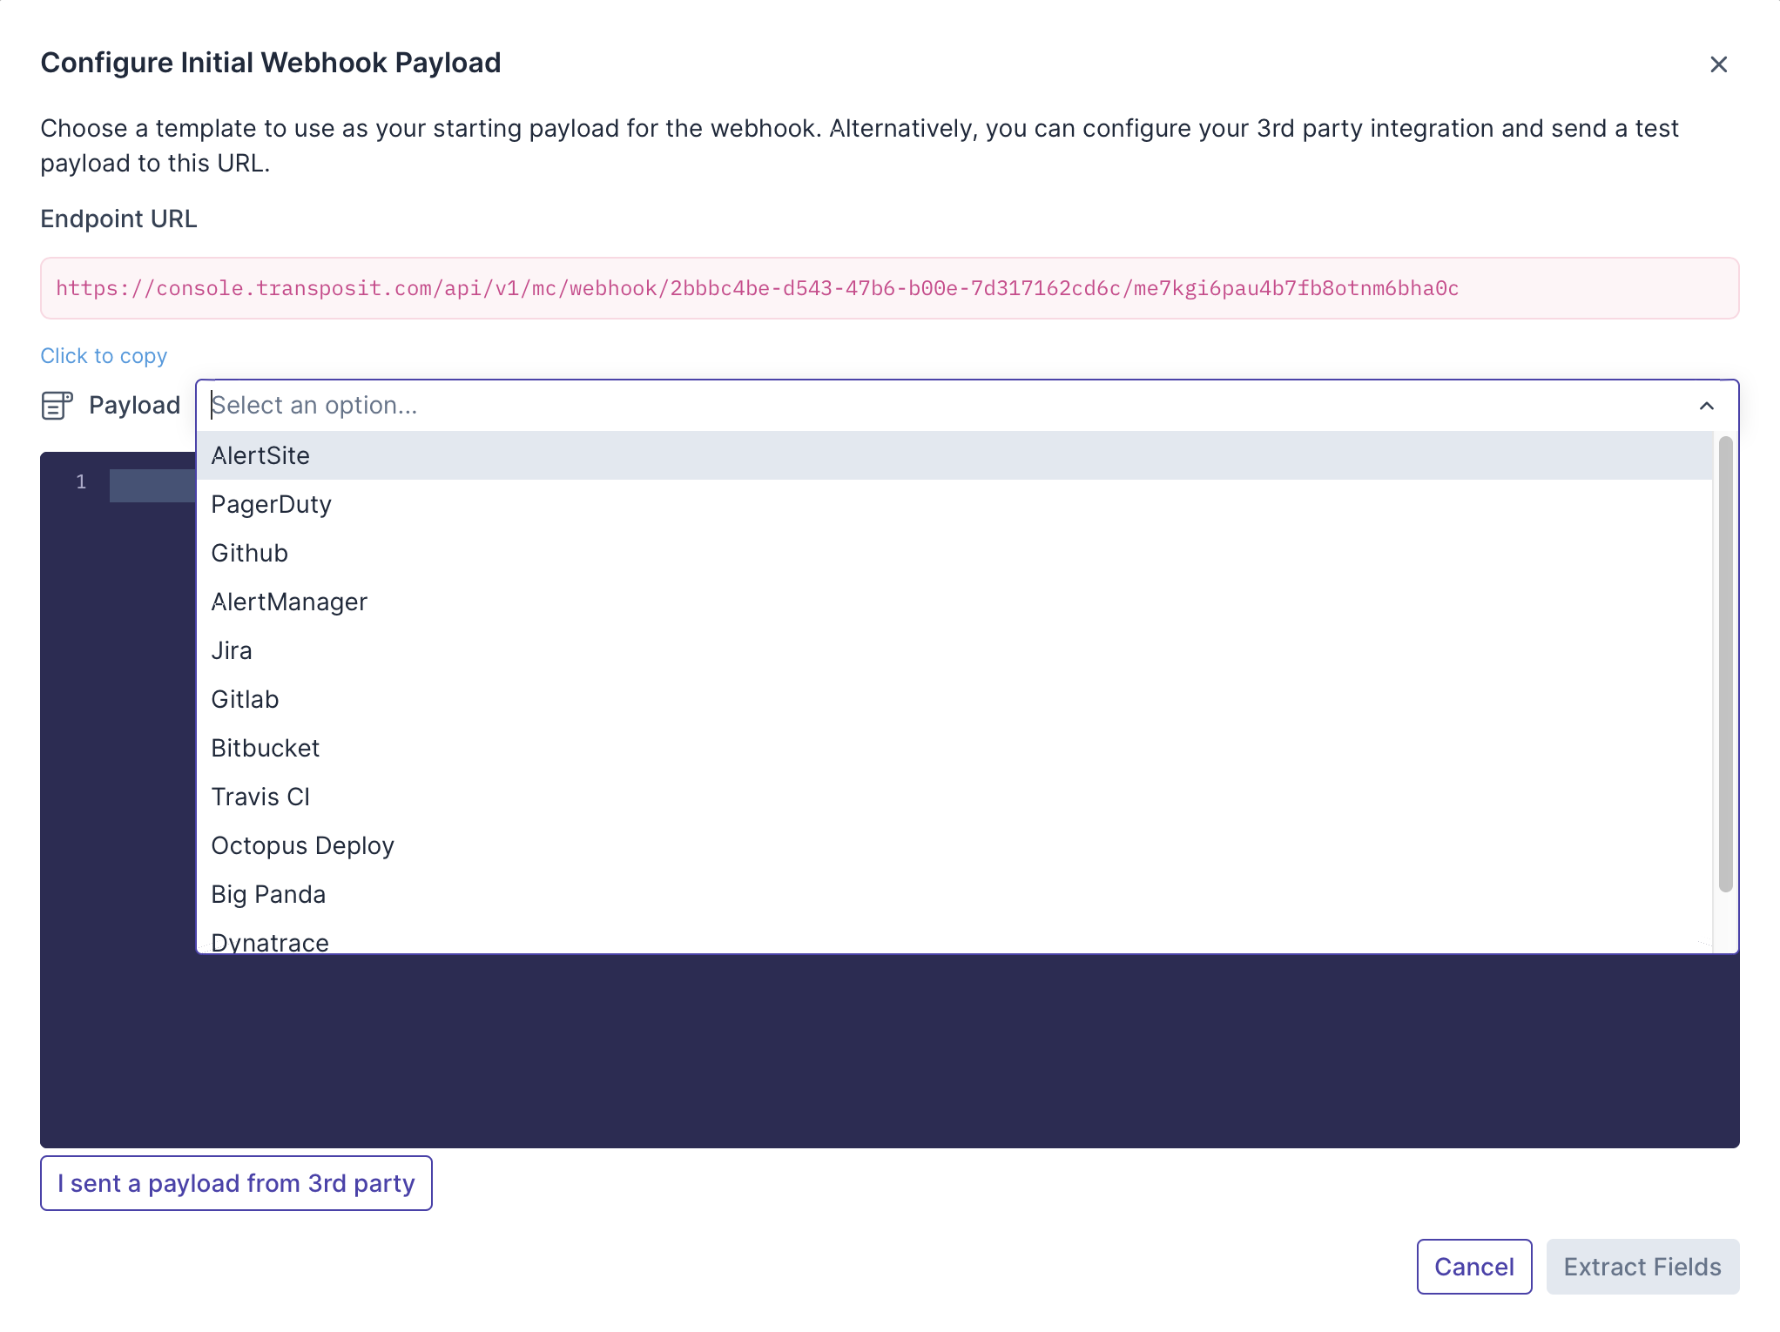Collapse the payload template dropdown chevron
The width and height of the screenshot is (1780, 1332).
[x=1706, y=406]
